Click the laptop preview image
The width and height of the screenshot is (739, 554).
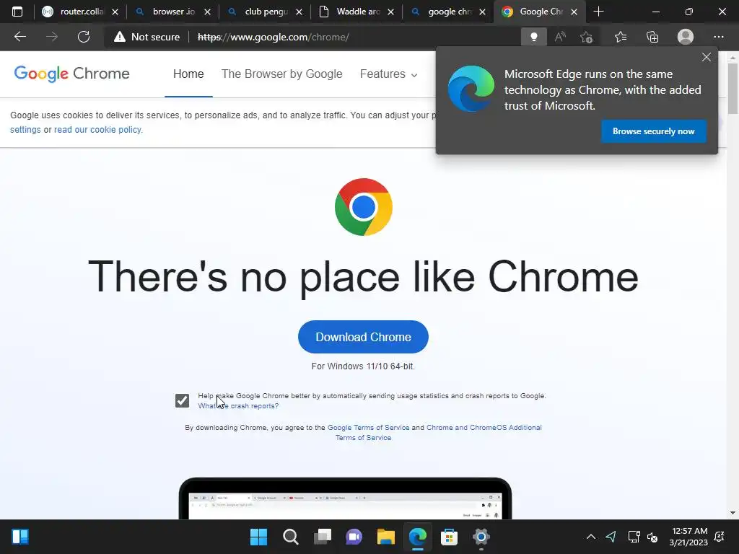click(345, 498)
